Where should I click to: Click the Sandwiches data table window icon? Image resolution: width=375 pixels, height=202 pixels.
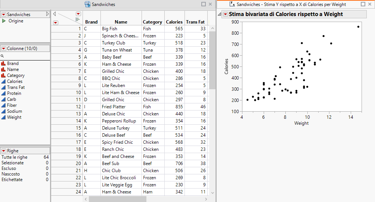(87, 4)
